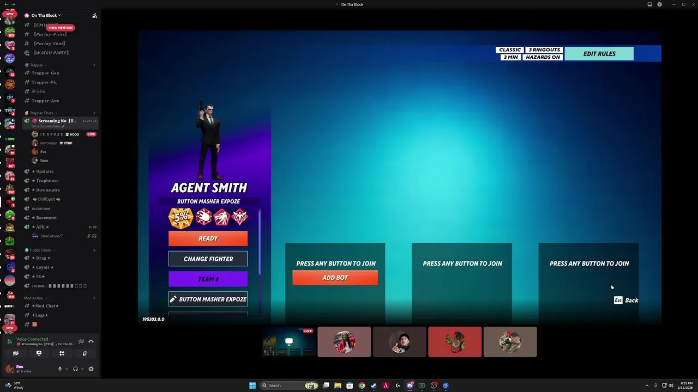Deafen audio with the headphones icon
The width and height of the screenshot is (698, 392).
point(75,369)
